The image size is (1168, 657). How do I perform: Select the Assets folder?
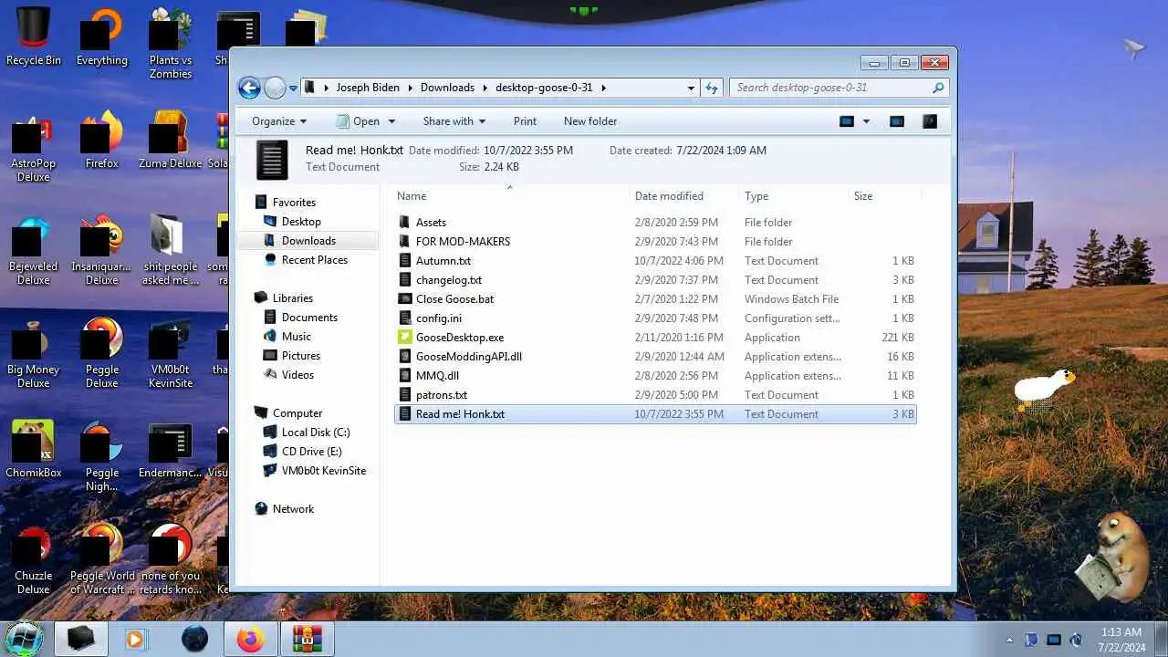tap(431, 223)
